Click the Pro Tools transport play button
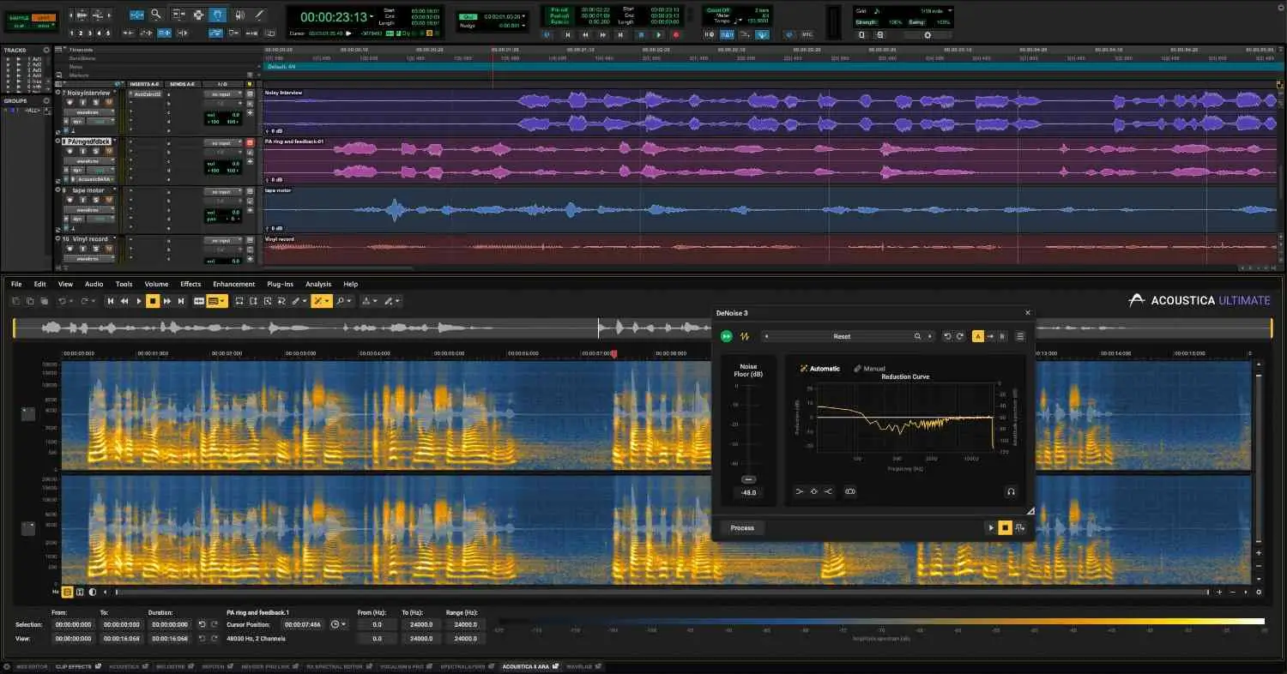Image resolution: width=1287 pixels, height=674 pixels. click(658, 34)
